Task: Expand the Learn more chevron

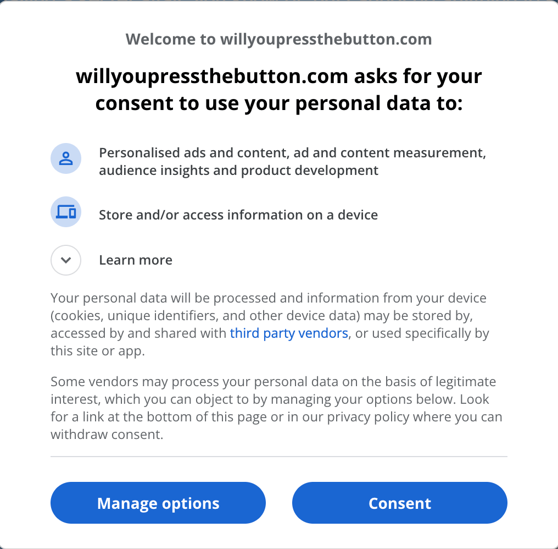Action: click(x=66, y=260)
